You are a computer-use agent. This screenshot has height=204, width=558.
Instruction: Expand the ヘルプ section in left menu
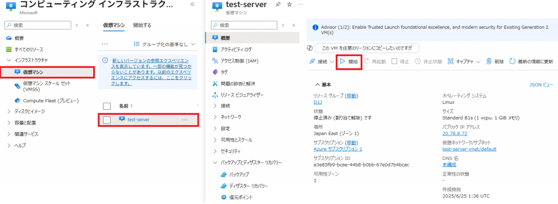[x=9, y=145]
